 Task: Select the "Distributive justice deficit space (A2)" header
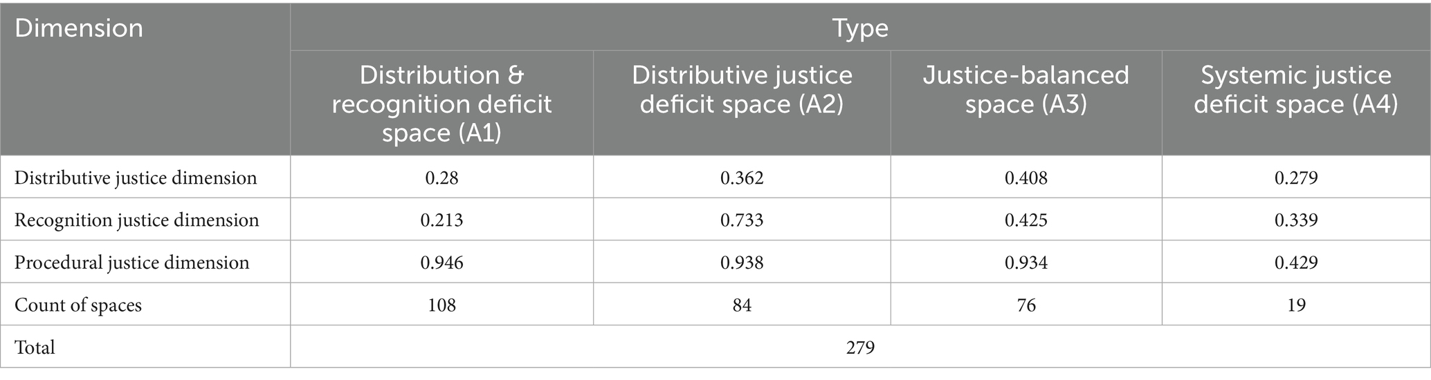tap(742, 90)
